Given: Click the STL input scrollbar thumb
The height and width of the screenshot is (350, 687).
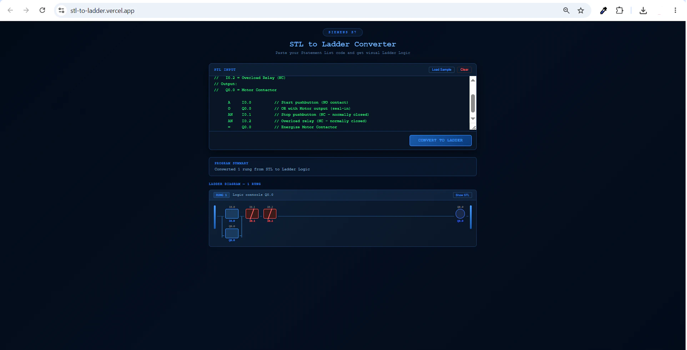Looking at the screenshot, I should tap(473, 103).
